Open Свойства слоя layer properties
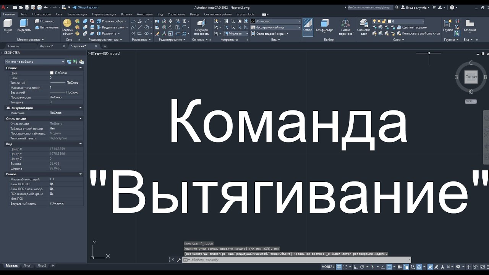 pos(364,27)
